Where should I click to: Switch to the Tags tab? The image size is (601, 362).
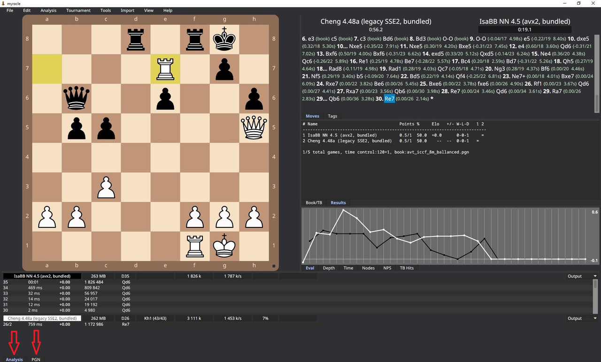[x=332, y=116]
